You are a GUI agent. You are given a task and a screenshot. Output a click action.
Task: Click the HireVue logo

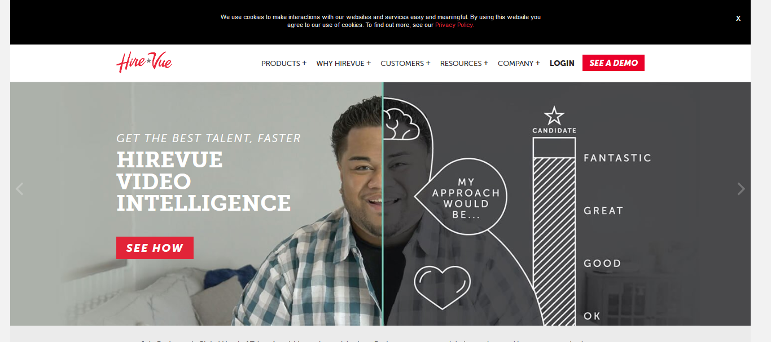coord(144,63)
